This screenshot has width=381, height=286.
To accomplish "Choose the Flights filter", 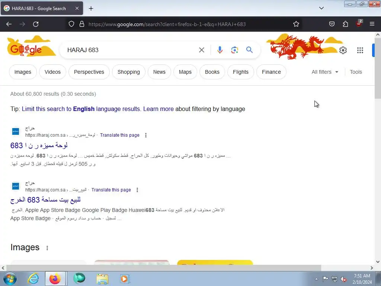I will click(241, 72).
